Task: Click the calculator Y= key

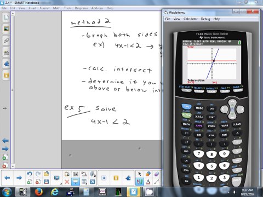Action: 187,90
